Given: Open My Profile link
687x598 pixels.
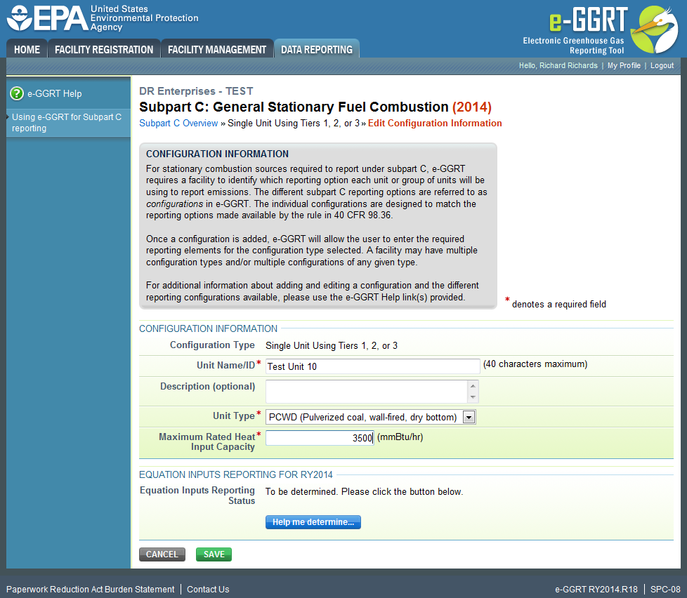Looking at the screenshot, I should [x=624, y=65].
